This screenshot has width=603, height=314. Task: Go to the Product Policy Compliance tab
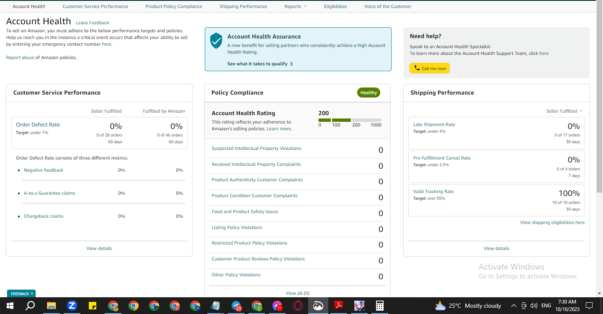click(x=174, y=6)
